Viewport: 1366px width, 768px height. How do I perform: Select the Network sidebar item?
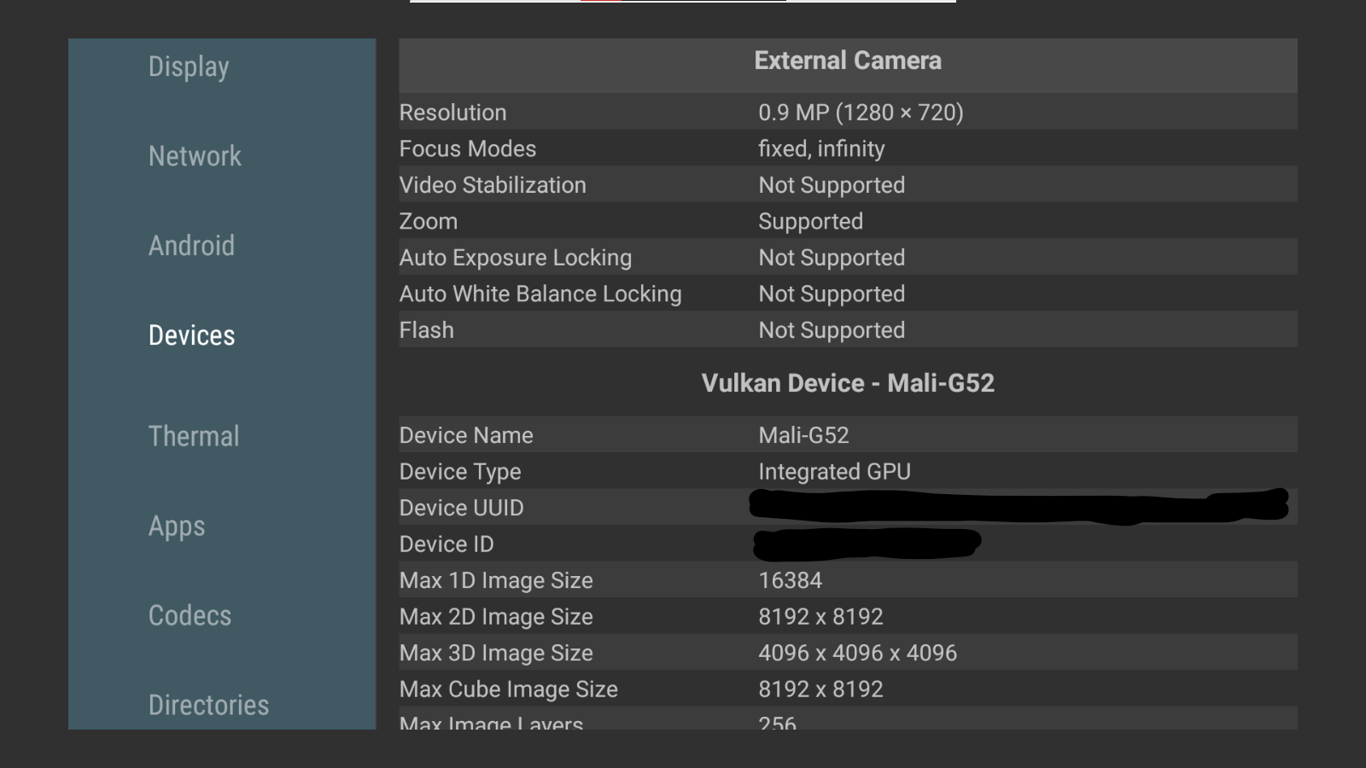point(195,156)
